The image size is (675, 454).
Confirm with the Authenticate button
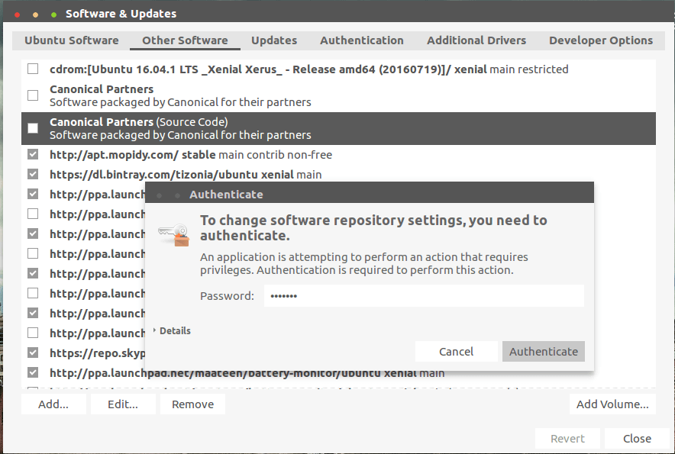(544, 352)
